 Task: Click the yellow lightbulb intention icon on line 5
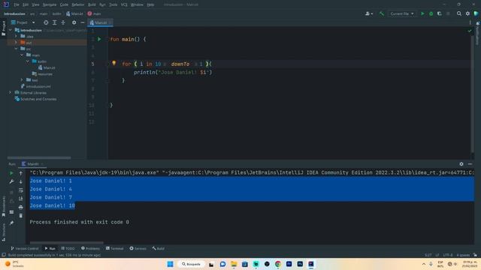tap(113, 63)
